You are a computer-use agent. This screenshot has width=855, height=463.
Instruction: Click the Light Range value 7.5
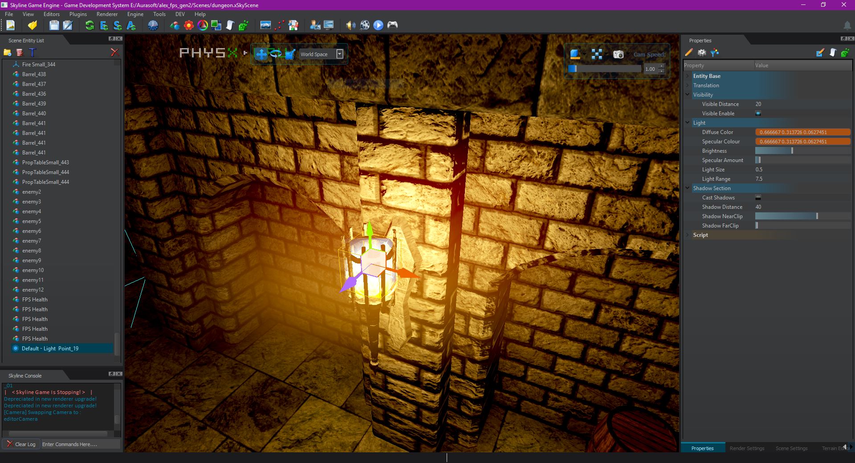759,179
